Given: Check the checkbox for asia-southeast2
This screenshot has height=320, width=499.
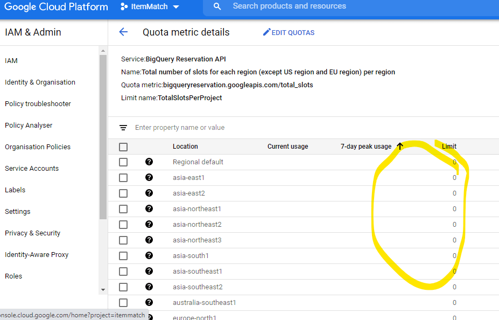Looking at the screenshot, I should (123, 287).
